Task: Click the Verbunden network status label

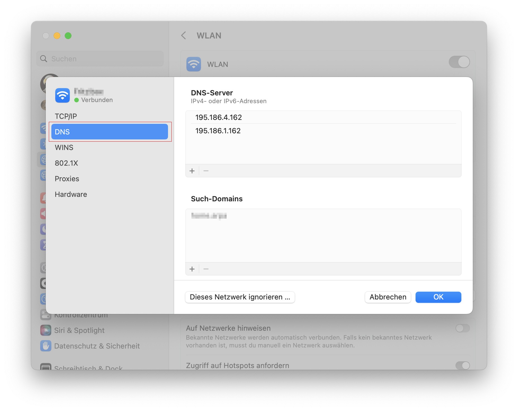Action: [97, 100]
